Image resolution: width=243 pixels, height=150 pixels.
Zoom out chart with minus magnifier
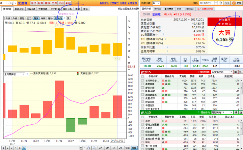tap(89, 148)
